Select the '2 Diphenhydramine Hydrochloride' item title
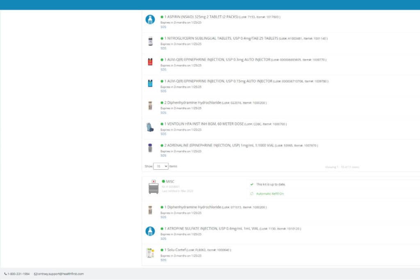The width and height of the screenshot is (420, 280). (x=193, y=103)
